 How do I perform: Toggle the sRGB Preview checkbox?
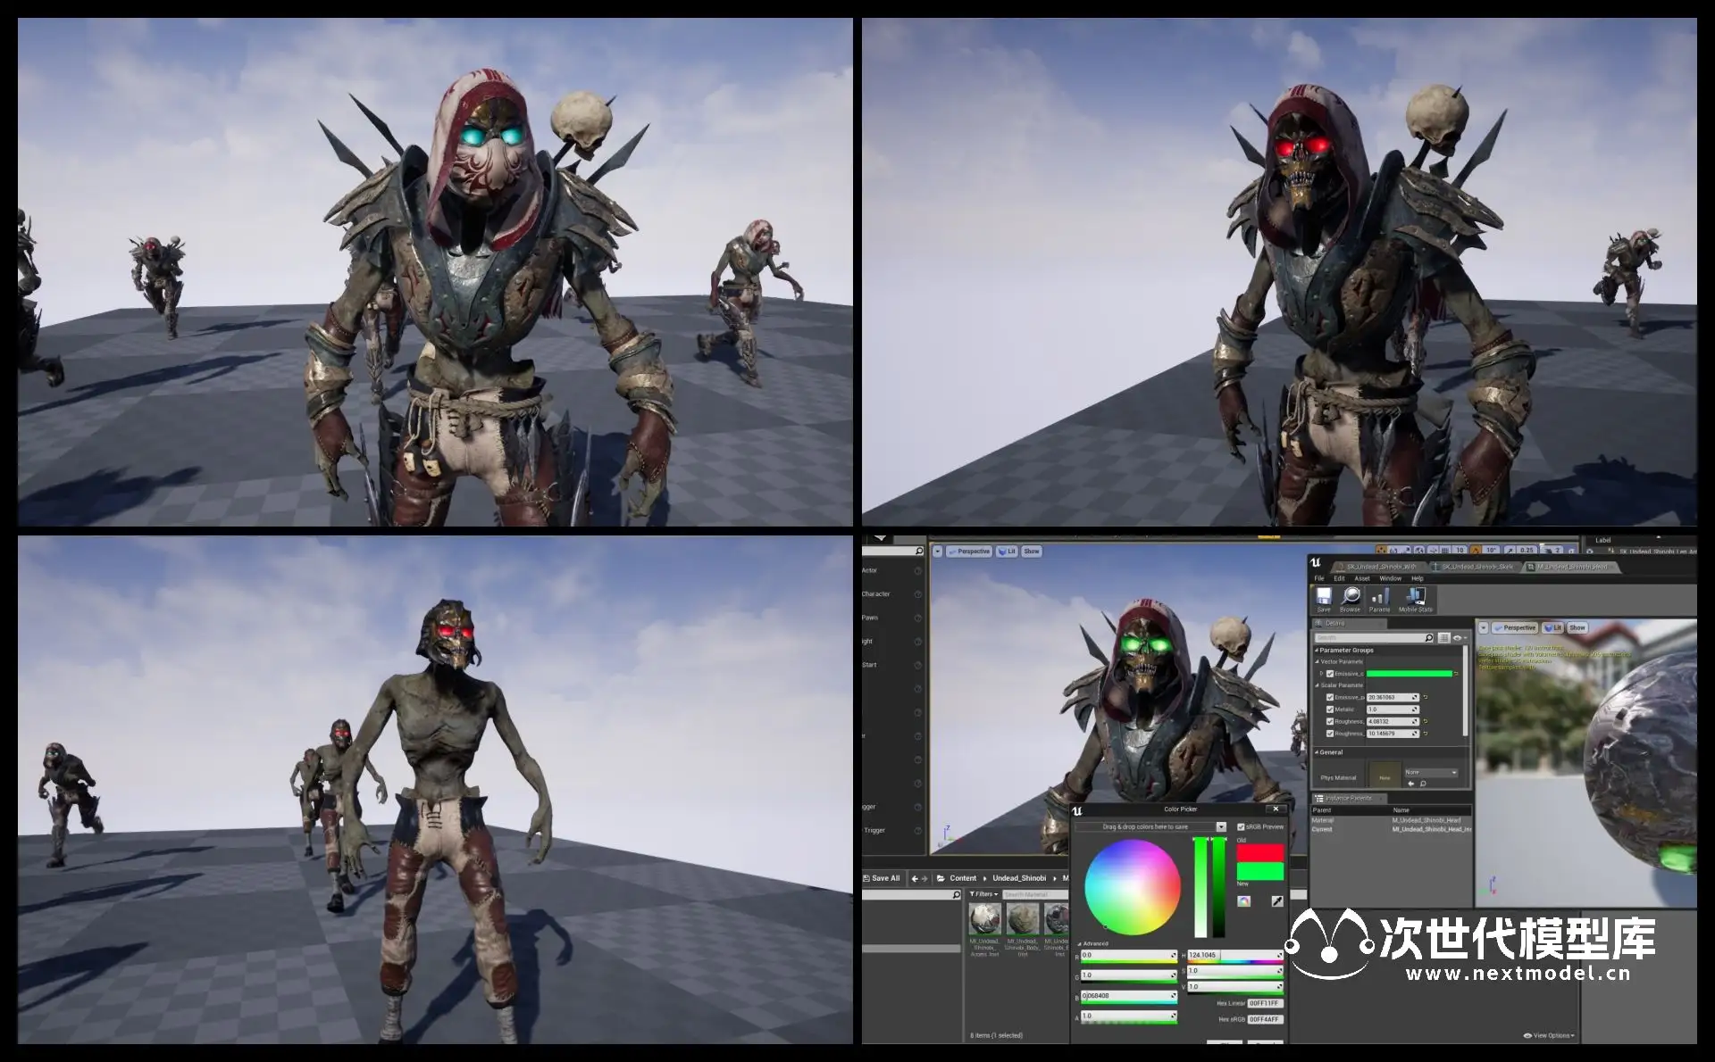(x=1241, y=827)
